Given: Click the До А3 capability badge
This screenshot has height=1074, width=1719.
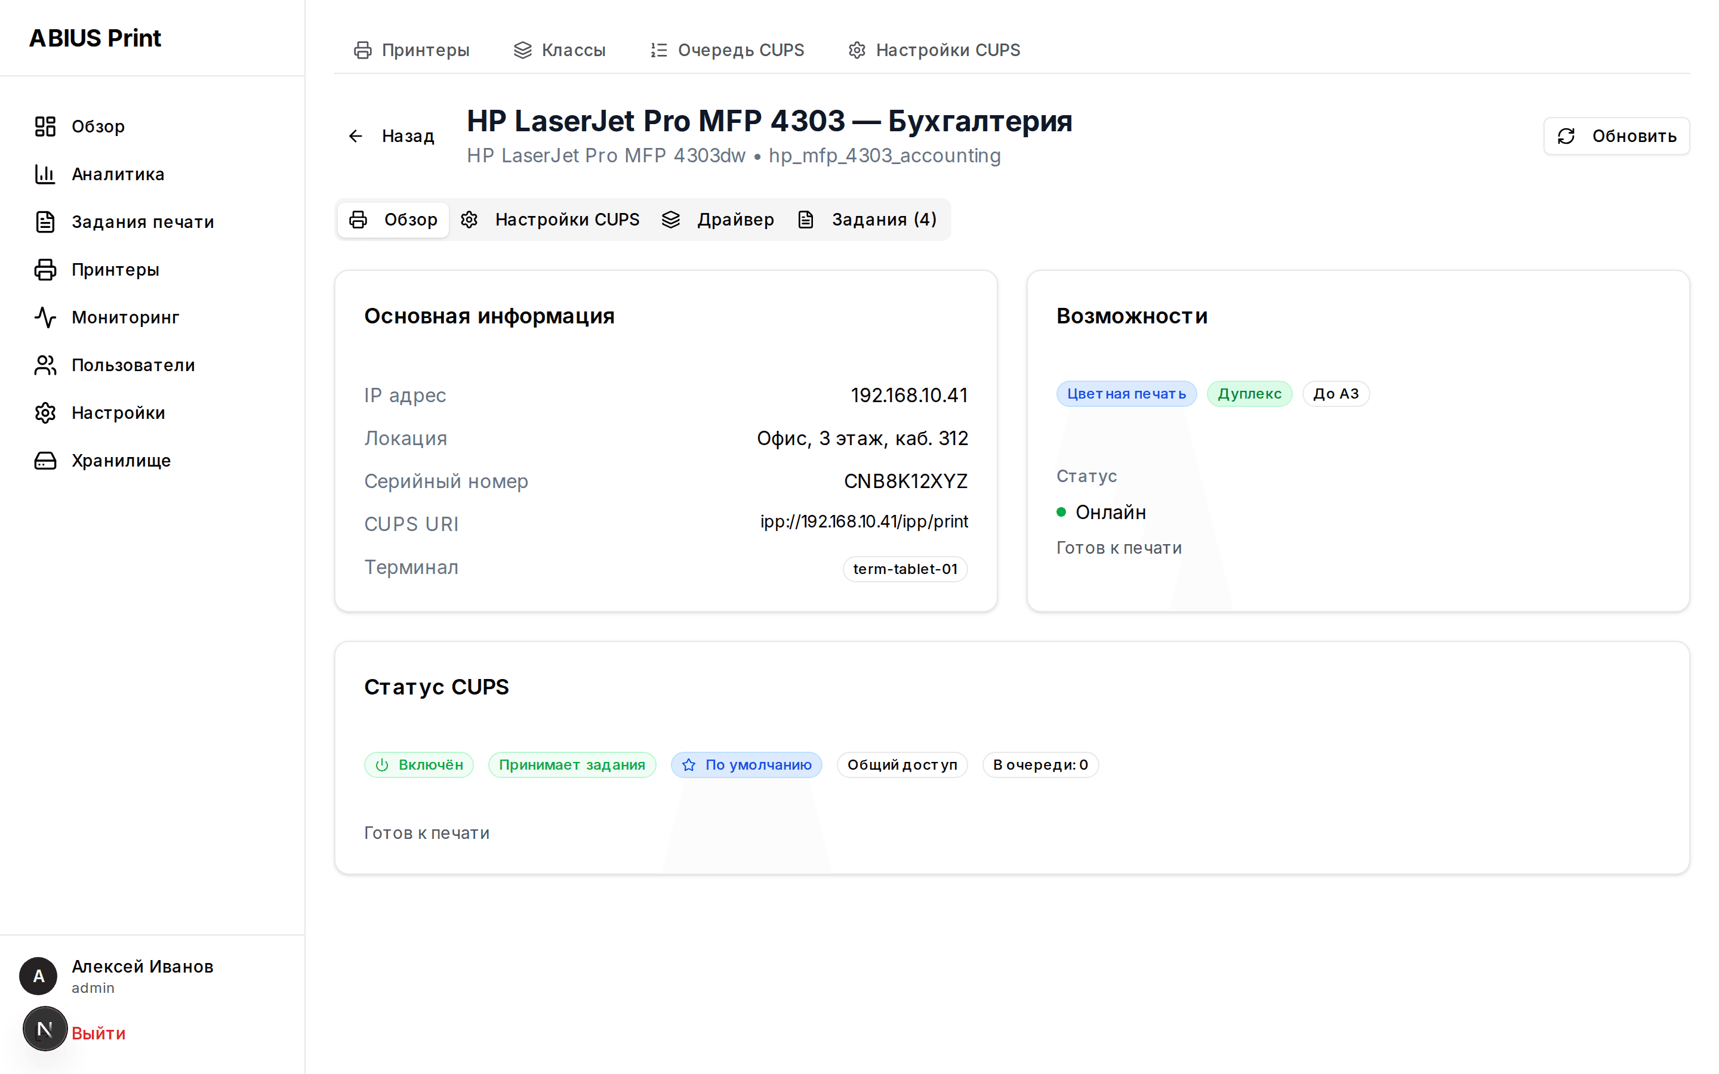Looking at the screenshot, I should [1335, 394].
